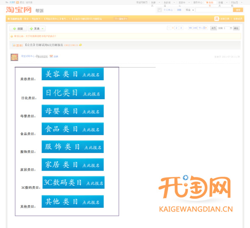
Task: Click the 确定 confirm page jump button
Action: coord(236,28)
